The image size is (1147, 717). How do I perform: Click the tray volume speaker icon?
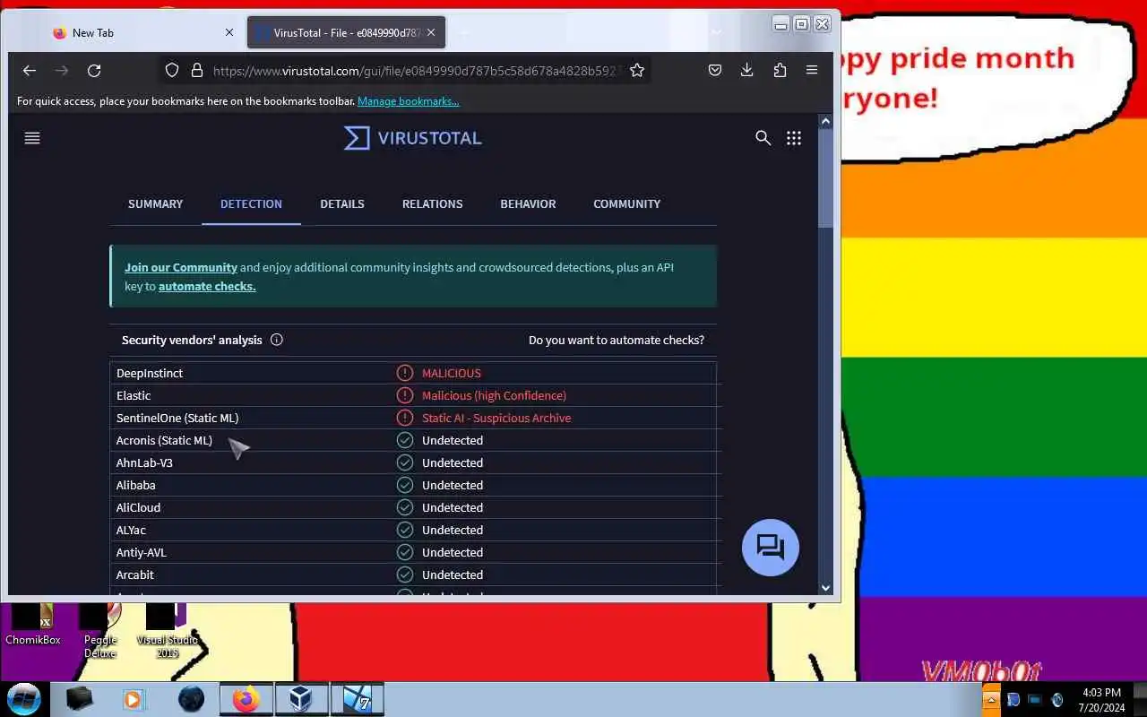coord(1056,699)
